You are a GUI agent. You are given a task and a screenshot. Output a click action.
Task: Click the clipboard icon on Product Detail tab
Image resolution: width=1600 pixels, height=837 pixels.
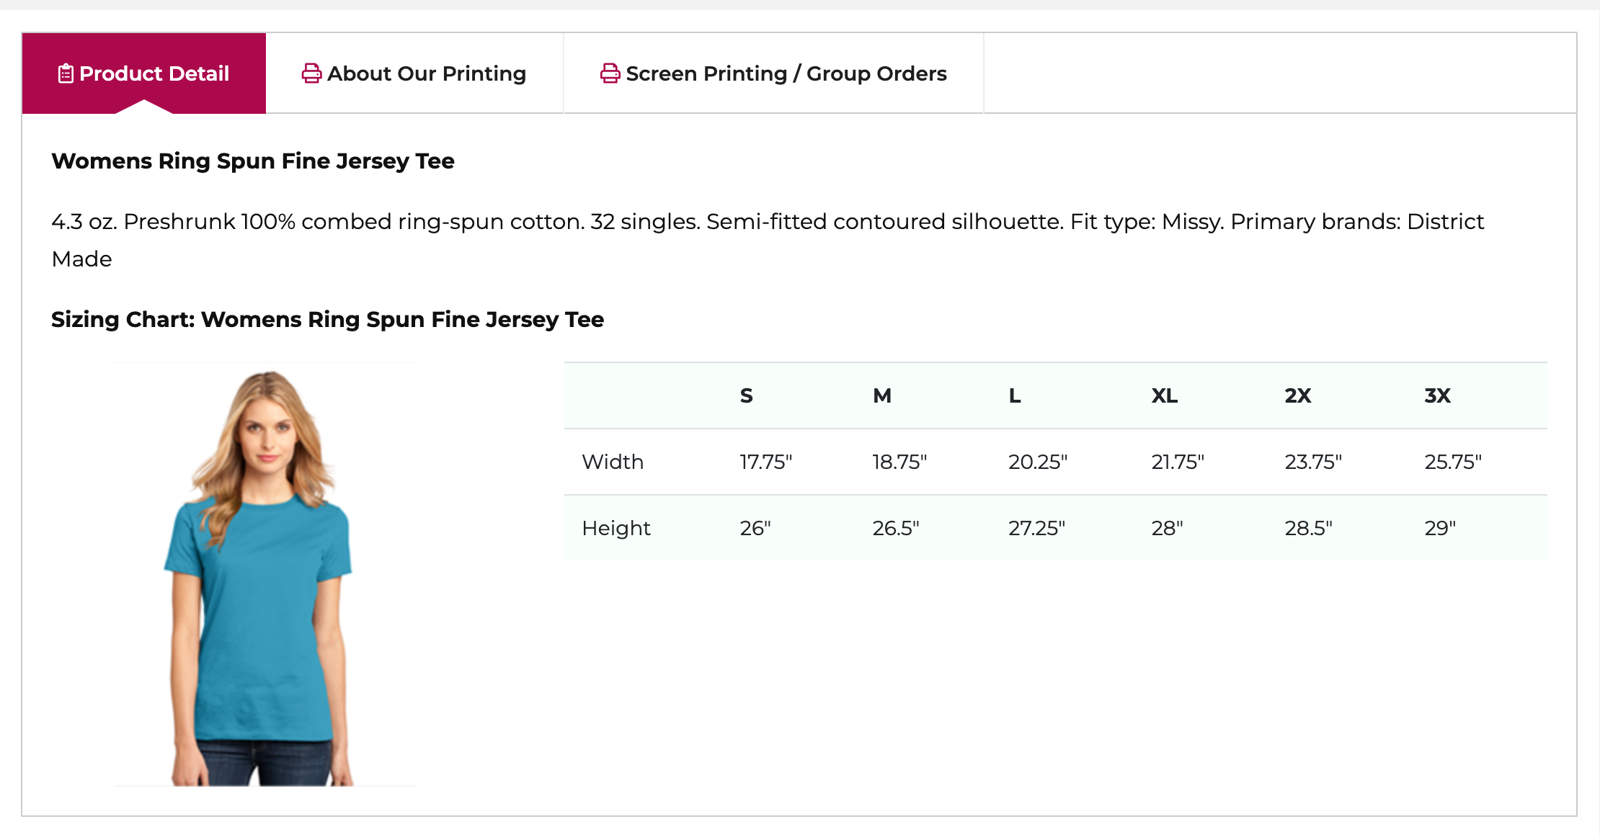[x=66, y=73]
